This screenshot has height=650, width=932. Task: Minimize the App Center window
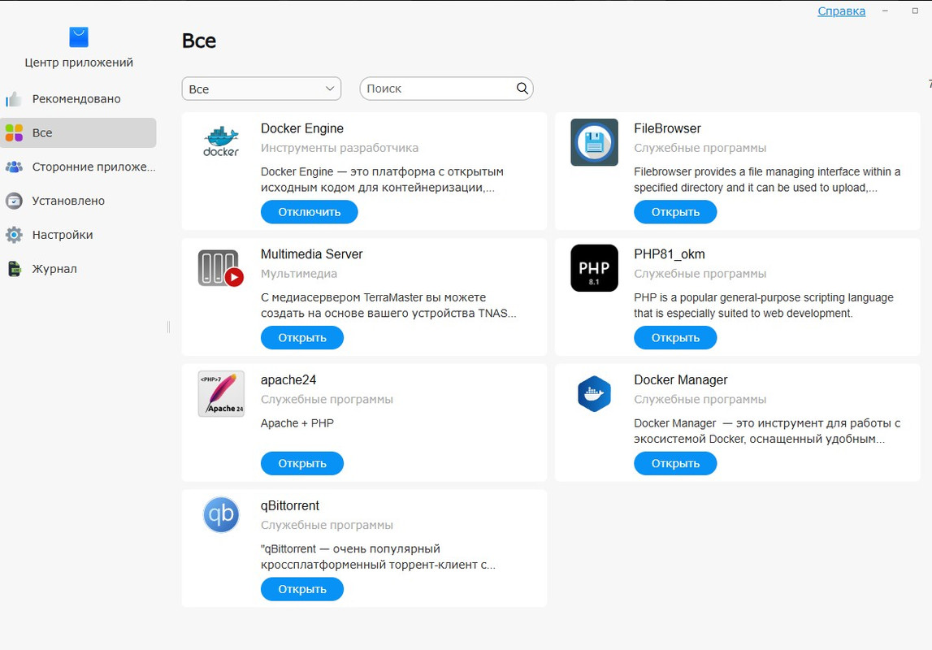point(885,11)
